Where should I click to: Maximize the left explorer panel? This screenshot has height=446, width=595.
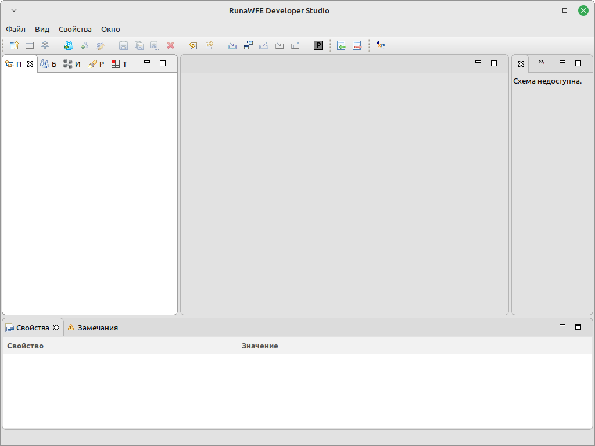[163, 63]
